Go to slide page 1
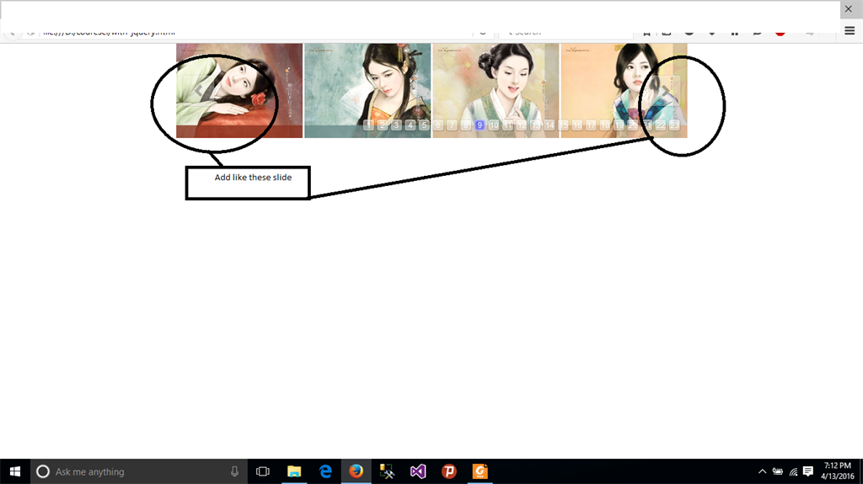 [369, 125]
